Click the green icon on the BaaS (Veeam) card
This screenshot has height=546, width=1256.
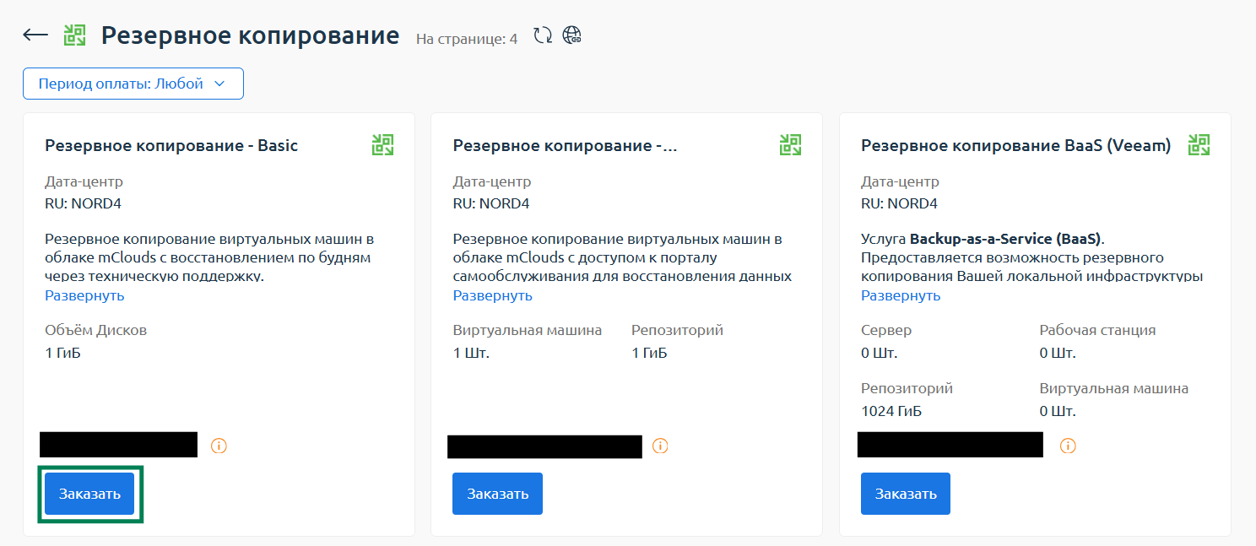tap(1199, 145)
